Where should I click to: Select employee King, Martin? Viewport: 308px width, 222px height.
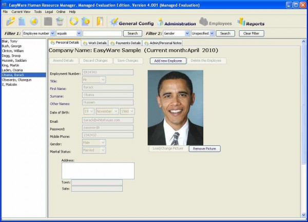coord(24,65)
